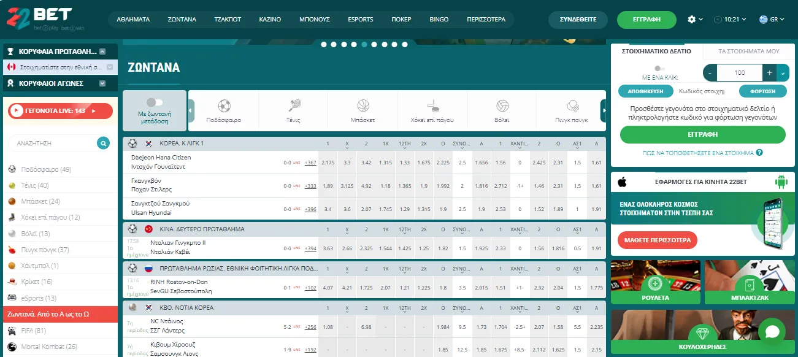798x357 pixels.
Task: Expand Στοιχηματίστε στην εθνική dropdown
Action: tap(110, 67)
